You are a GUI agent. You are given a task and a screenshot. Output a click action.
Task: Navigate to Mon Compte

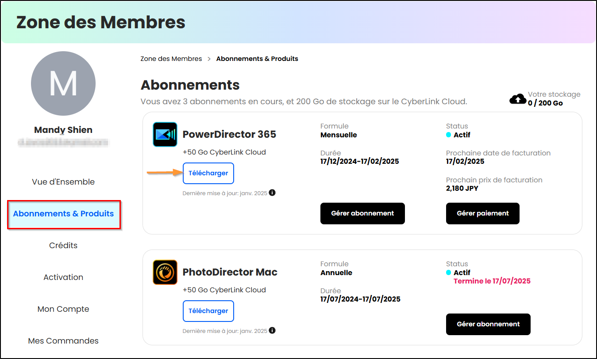63,309
